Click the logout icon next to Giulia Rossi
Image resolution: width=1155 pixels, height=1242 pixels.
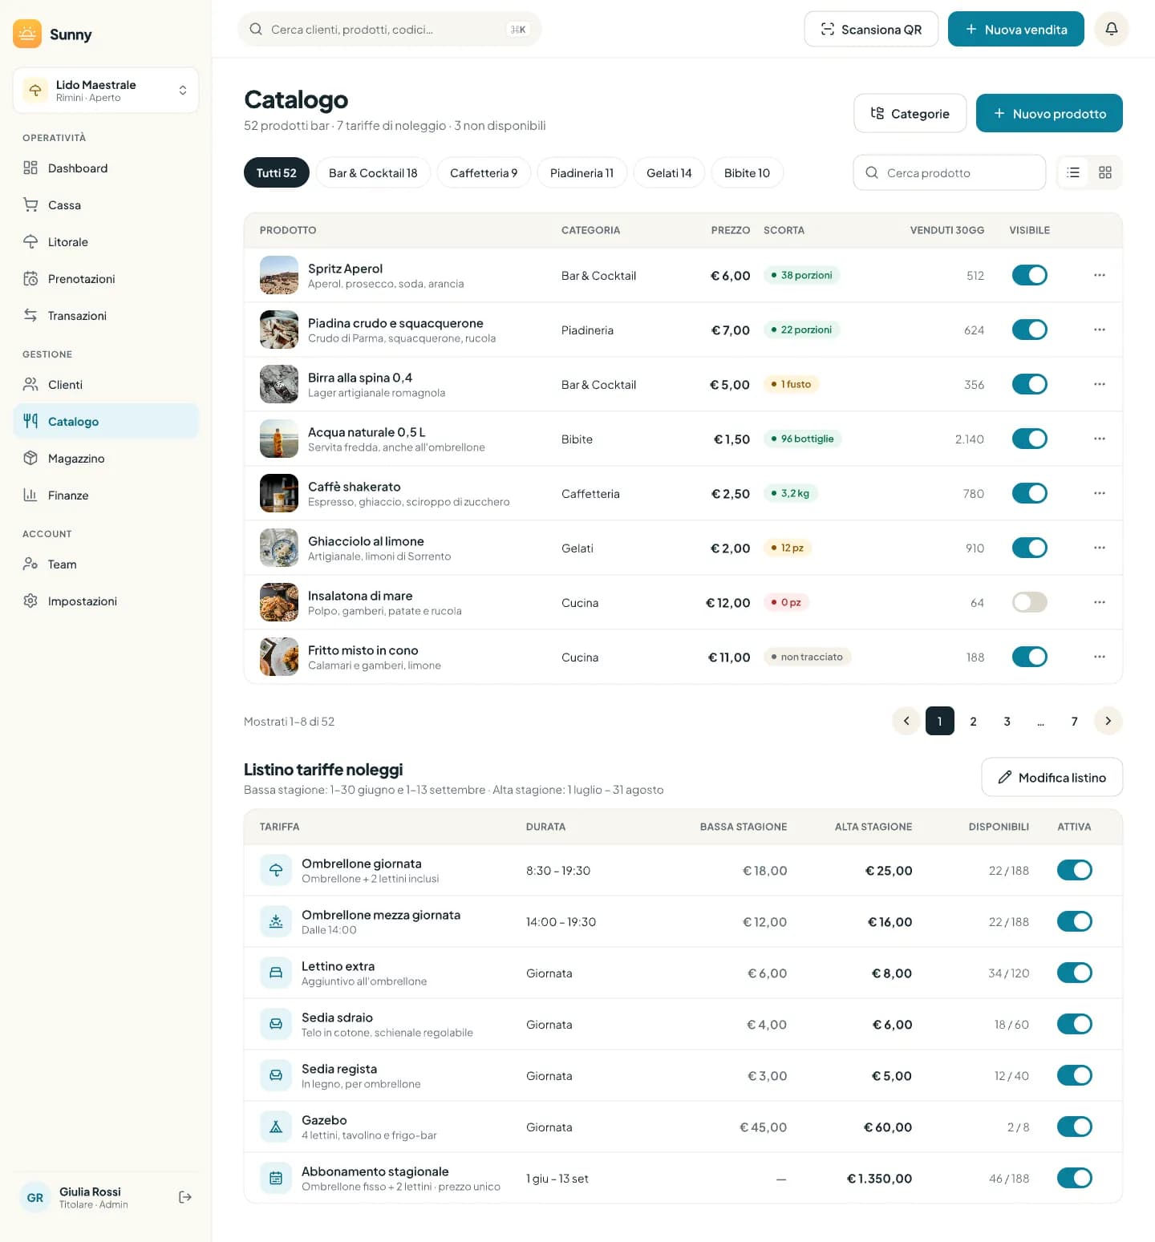coord(185,1197)
